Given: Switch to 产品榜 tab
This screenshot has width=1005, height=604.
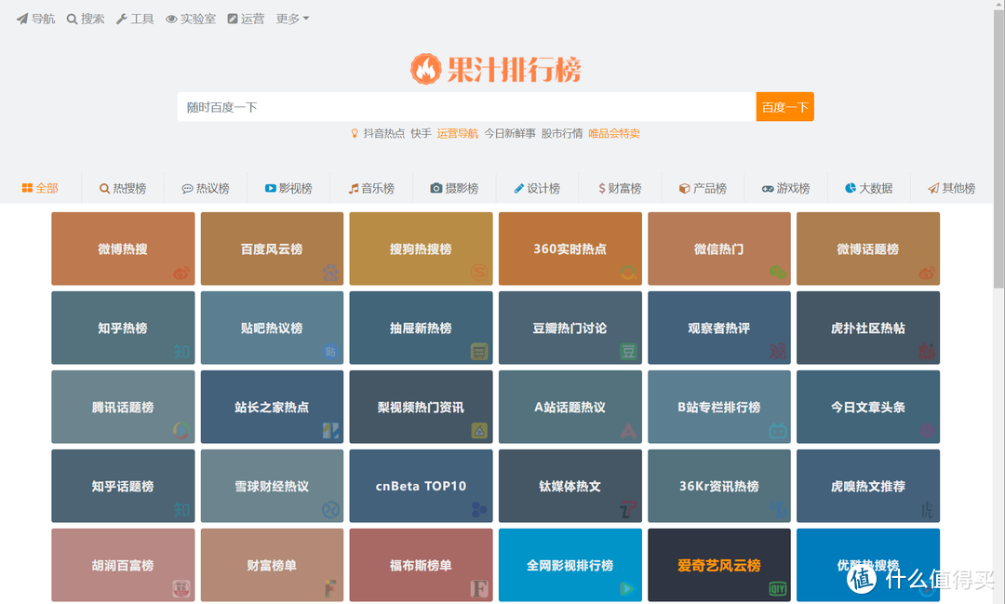Looking at the screenshot, I should coord(703,188).
